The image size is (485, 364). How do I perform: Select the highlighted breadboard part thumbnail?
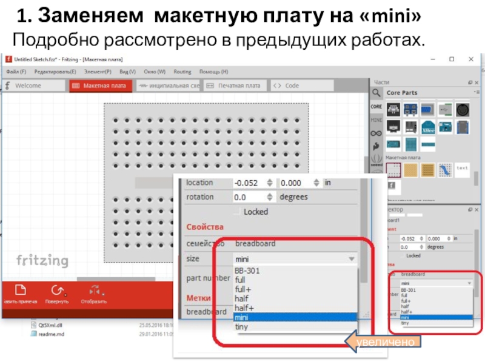393,170
